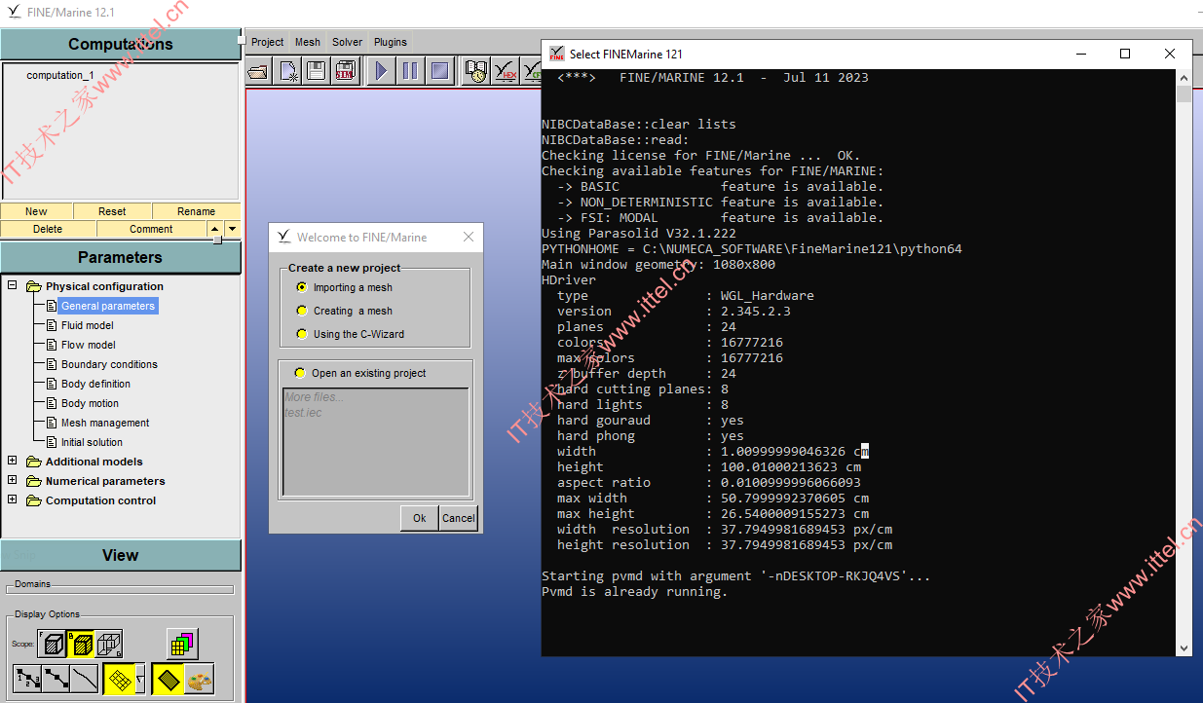The image size is (1203, 703).
Task: Collapse the Physical configuration tree node
Action: click(x=13, y=285)
